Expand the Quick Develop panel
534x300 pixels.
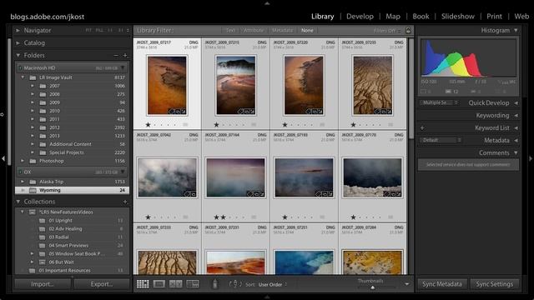coord(516,102)
